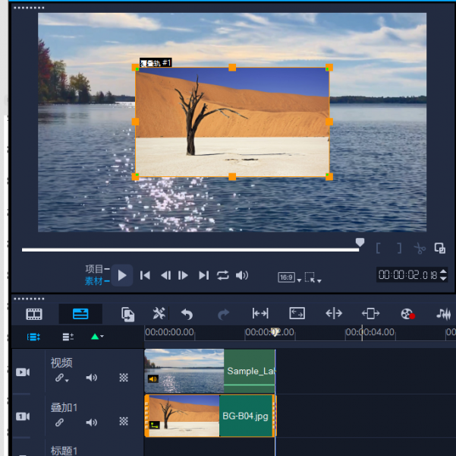Screen dimensions: 456x456
Task: Click the preview volume speaker icon
Action: click(x=242, y=275)
